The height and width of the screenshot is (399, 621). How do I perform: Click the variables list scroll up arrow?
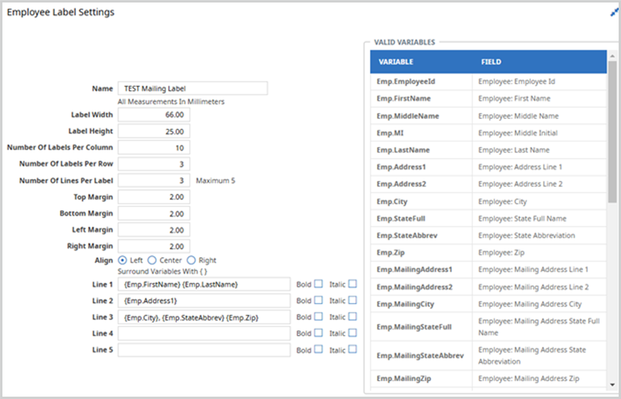tap(613, 56)
